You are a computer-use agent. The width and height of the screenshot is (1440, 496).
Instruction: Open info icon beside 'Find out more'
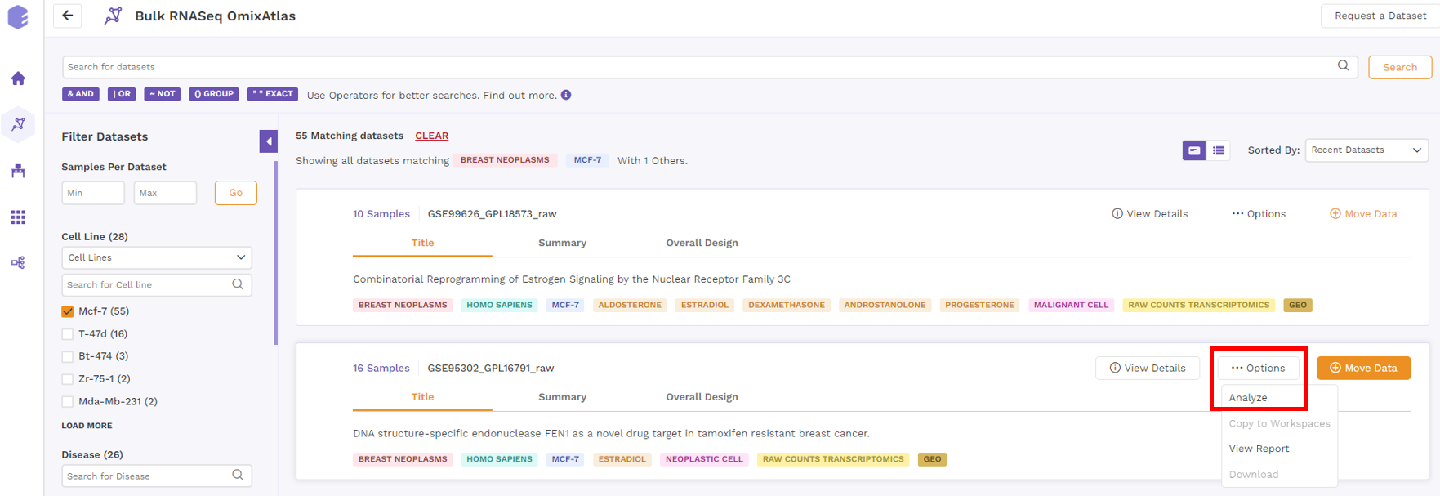point(566,95)
